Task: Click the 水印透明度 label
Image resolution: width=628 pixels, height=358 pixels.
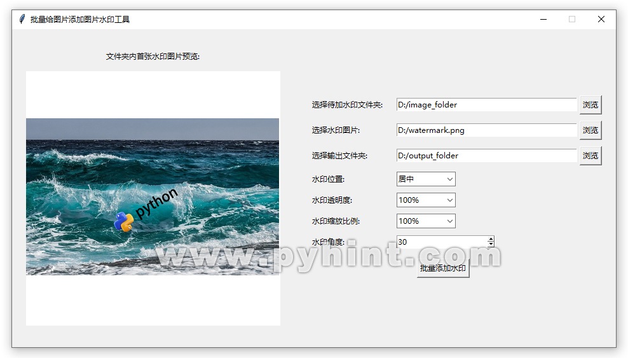Action: (x=332, y=200)
